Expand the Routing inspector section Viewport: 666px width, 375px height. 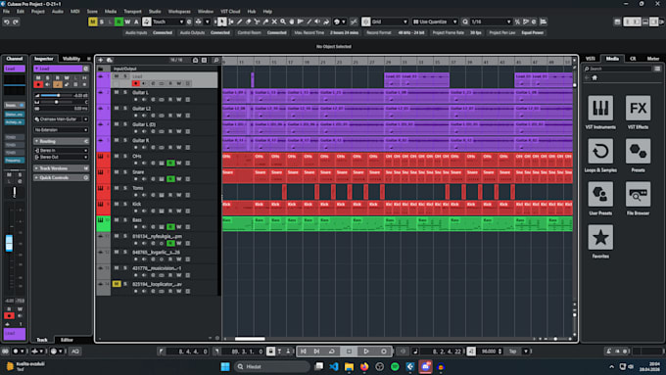click(61, 141)
